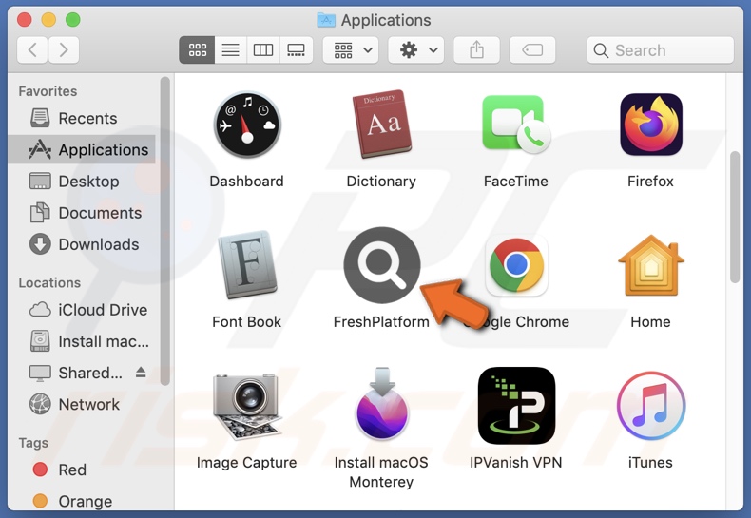751x518 pixels.
Task: Click the Dashboard name label
Action: pos(246,182)
